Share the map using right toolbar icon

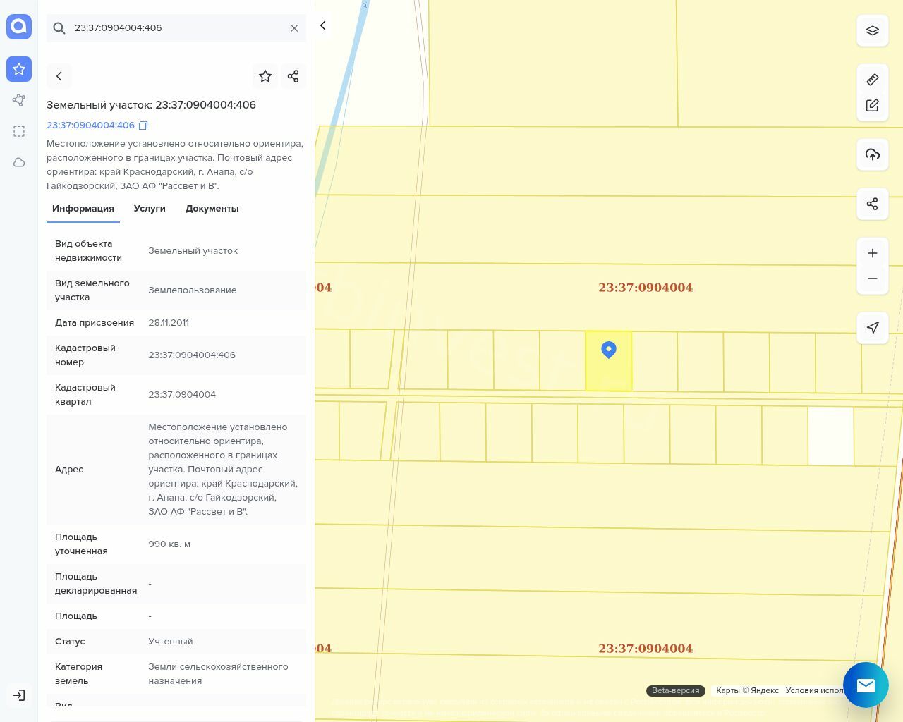872,204
